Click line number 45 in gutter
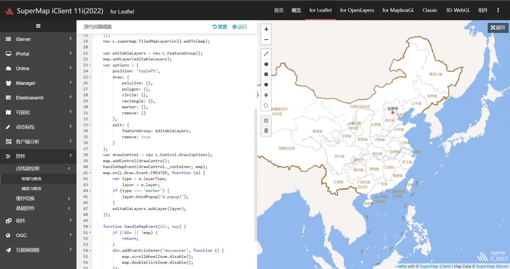The width and height of the screenshot is (510, 269). tap(86, 197)
